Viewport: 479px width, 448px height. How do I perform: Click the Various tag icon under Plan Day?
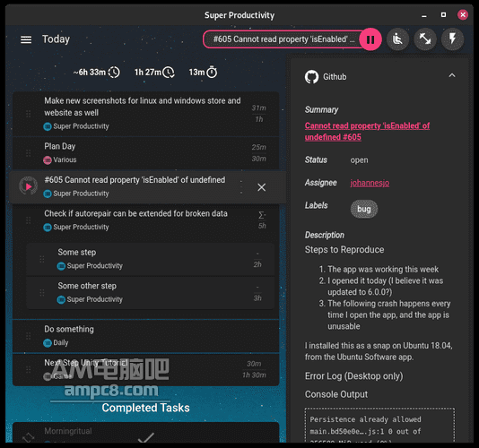pos(48,159)
